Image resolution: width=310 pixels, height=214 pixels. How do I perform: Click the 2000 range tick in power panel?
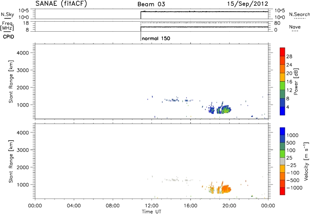pyautogui.click(x=23, y=87)
